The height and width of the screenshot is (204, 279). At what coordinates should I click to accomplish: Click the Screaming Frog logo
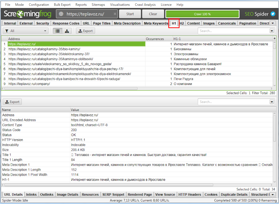coord(28,14)
